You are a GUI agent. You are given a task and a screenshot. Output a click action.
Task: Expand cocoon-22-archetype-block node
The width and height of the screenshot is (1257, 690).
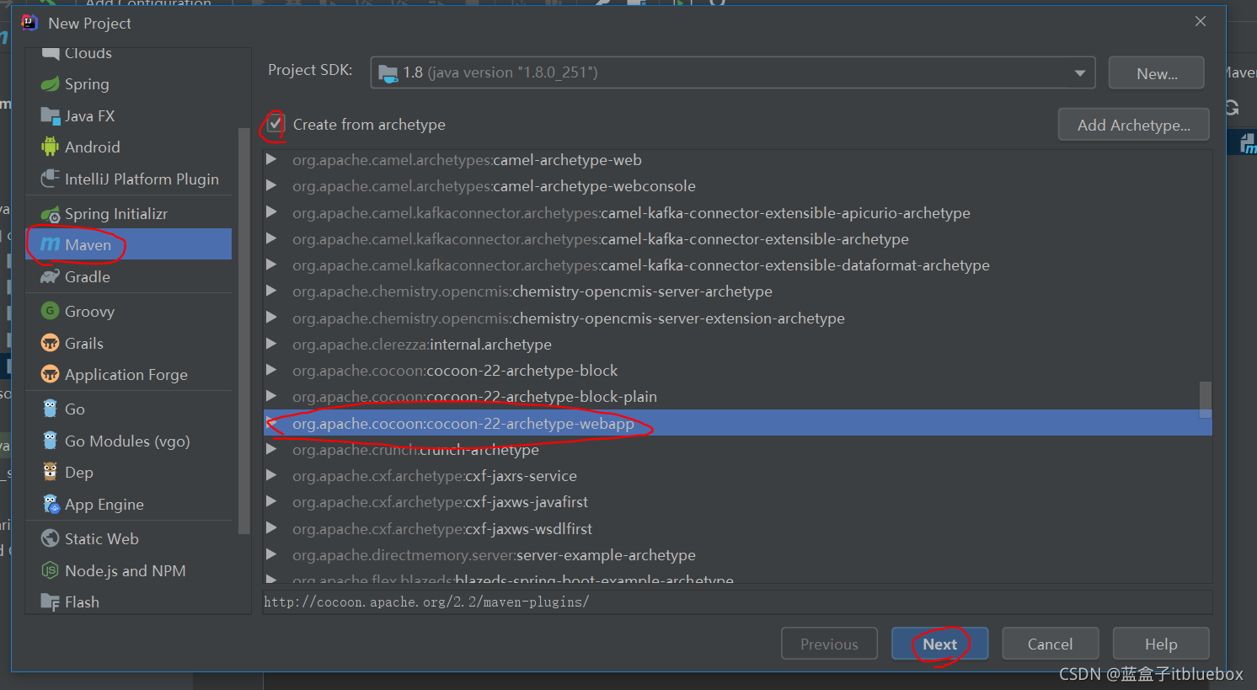pyautogui.click(x=271, y=371)
